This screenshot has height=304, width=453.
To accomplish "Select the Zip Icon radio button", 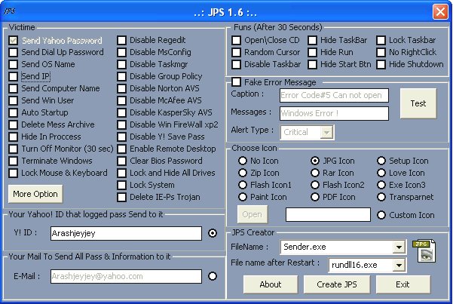I will [x=243, y=173].
